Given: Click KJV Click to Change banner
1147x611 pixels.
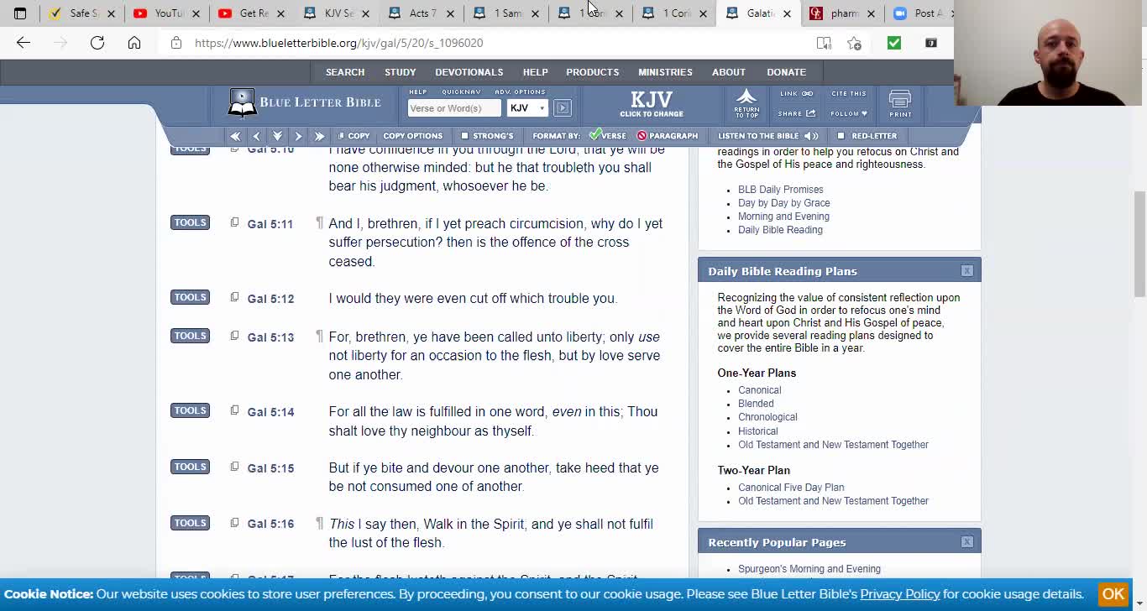Looking at the screenshot, I should pos(652,104).
